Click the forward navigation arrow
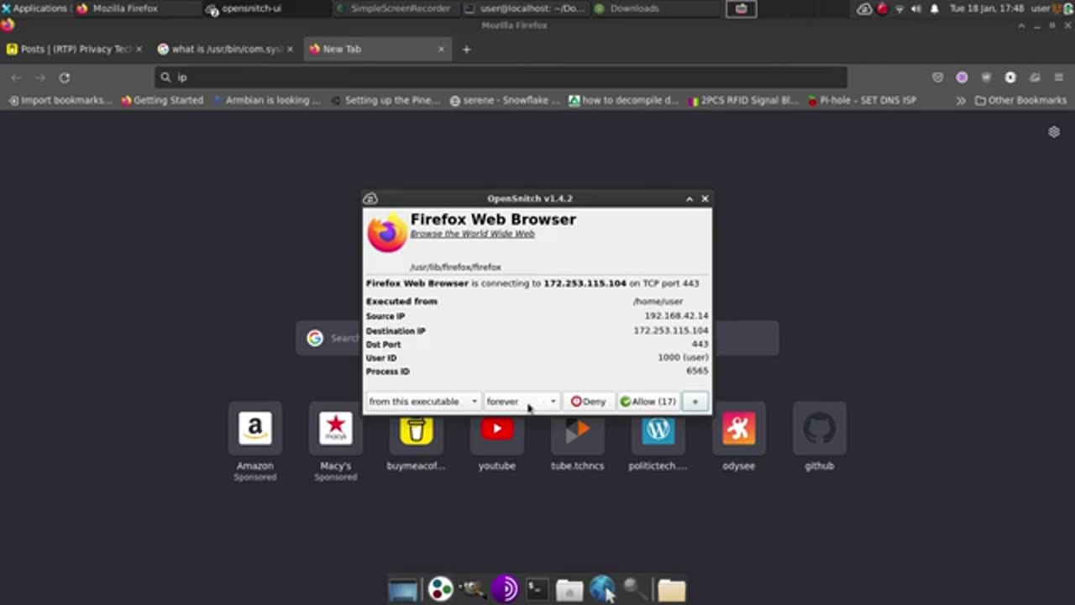The width and height of the screenshot is (1075, 605). [39, 77]
